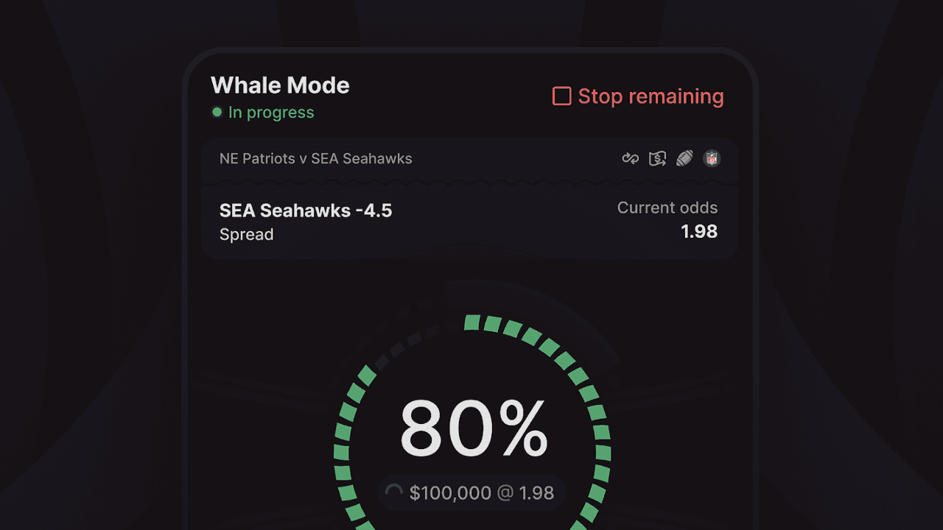The width and height of the screenshot is (943, 530).
Task: Select the SEA Seahawks -4.5 pick
Action: click(x=305, y=211)
